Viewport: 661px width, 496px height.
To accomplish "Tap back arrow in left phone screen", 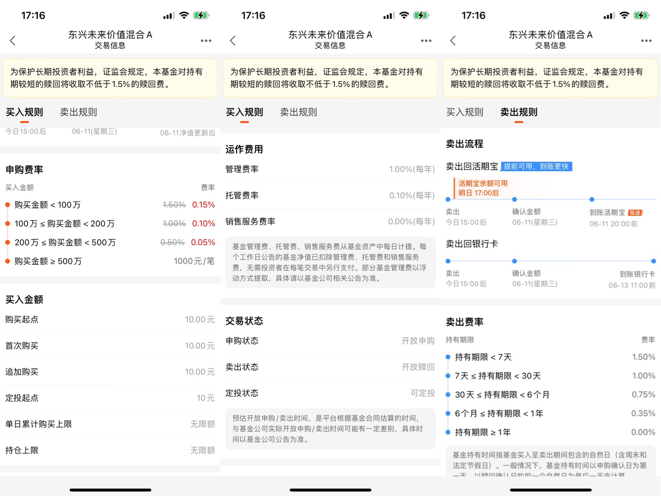I will (13, 40).
